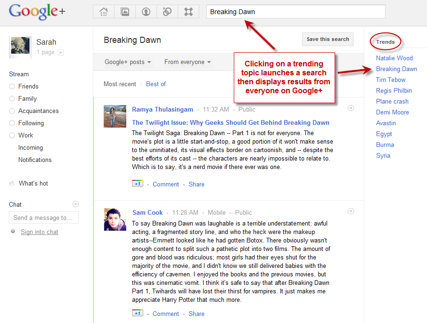Open the From everyone dropdown
Screen dimensions: 427x323
point(187,62)
